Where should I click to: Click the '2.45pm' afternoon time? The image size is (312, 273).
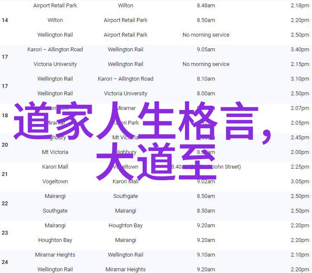point(300,138)
